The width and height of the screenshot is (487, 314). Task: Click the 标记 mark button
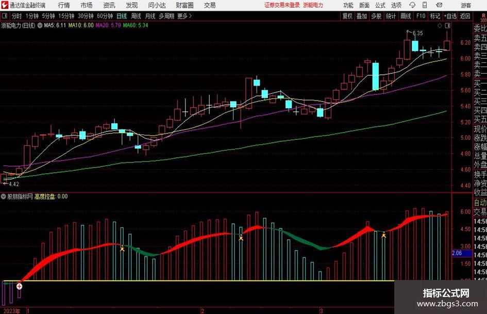coord(435,16)
